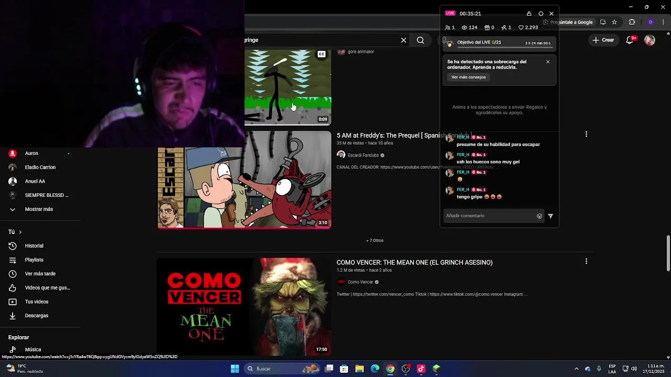Open Chrome three-dot menu
Viewport: 671px width, 377px height.
(663, 22)
